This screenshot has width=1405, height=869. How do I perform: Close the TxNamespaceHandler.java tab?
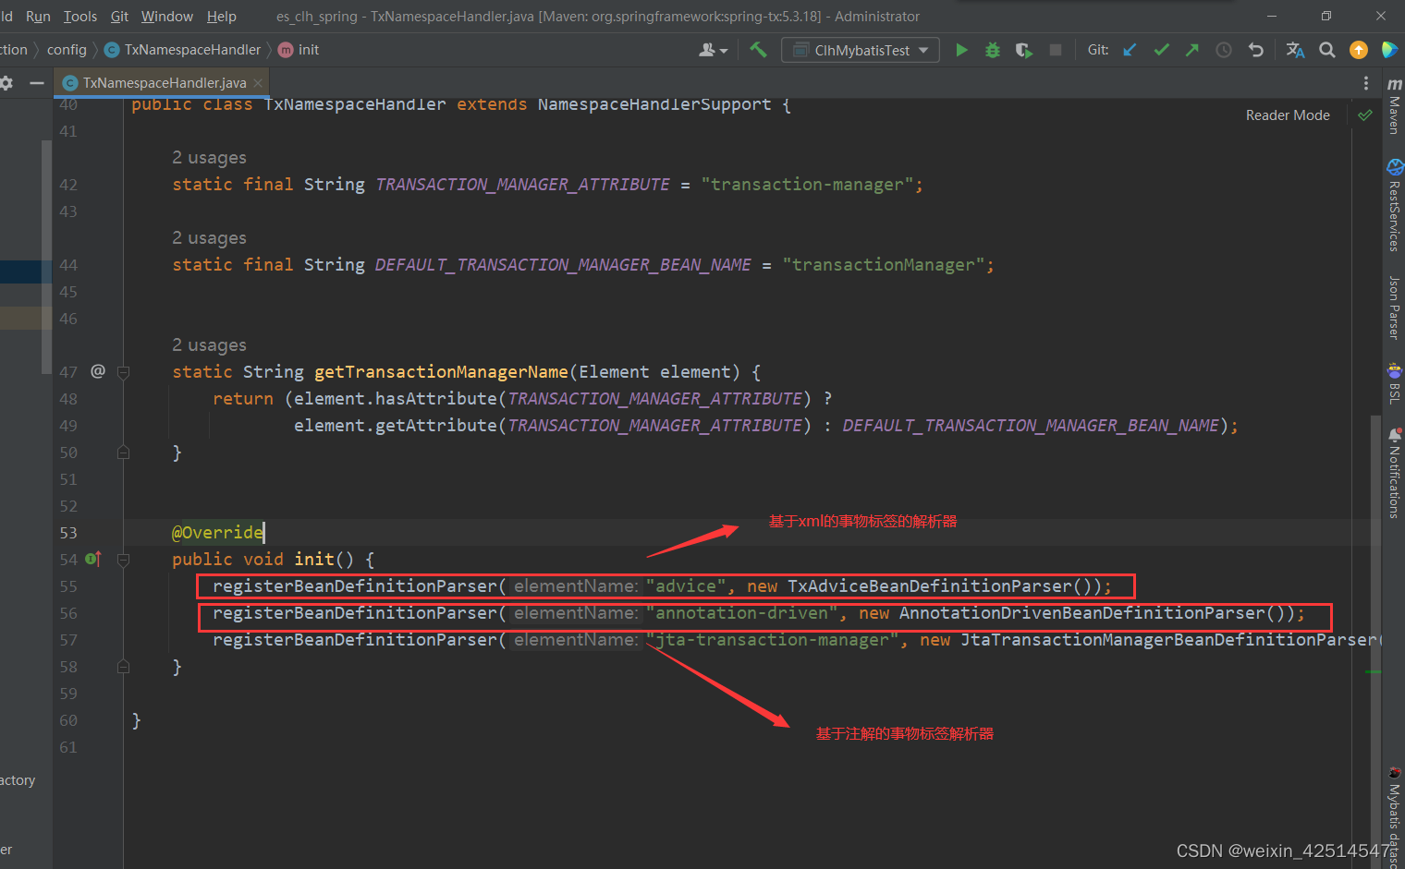tap(258, 83)
